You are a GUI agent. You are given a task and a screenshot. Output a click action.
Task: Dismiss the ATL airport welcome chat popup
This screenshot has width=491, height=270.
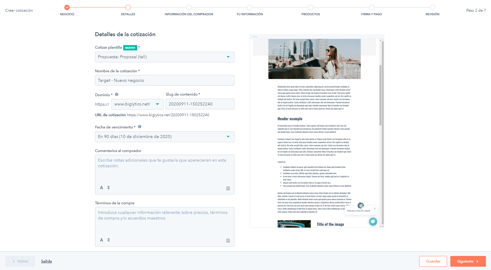(374, 208)
